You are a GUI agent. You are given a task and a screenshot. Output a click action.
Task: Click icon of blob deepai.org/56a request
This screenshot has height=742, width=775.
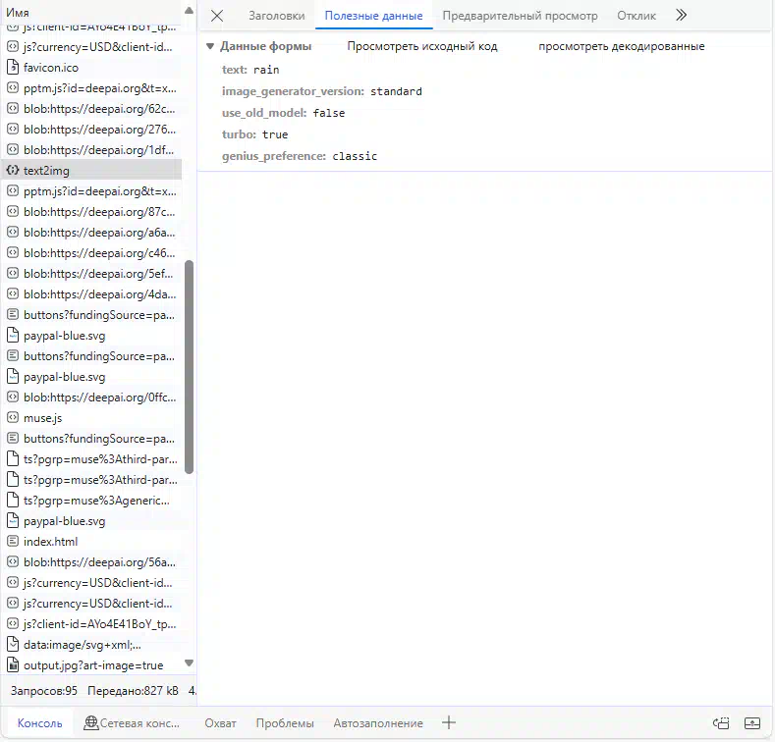coord(13,562)
